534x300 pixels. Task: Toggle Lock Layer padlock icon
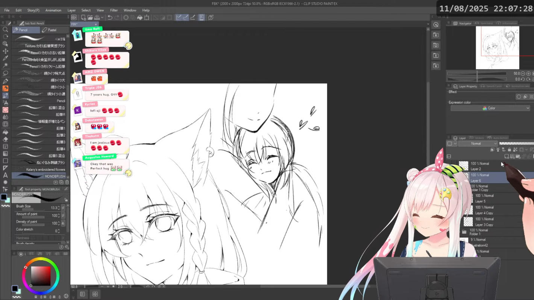pyautogui.click(x=510, y=150)
